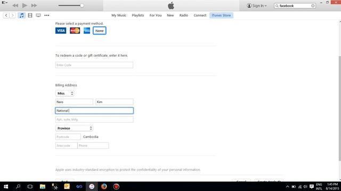The height and width of the screenshot is (191, 341).
Task: Select the TV Shows library icon
Action: (38, 15)
